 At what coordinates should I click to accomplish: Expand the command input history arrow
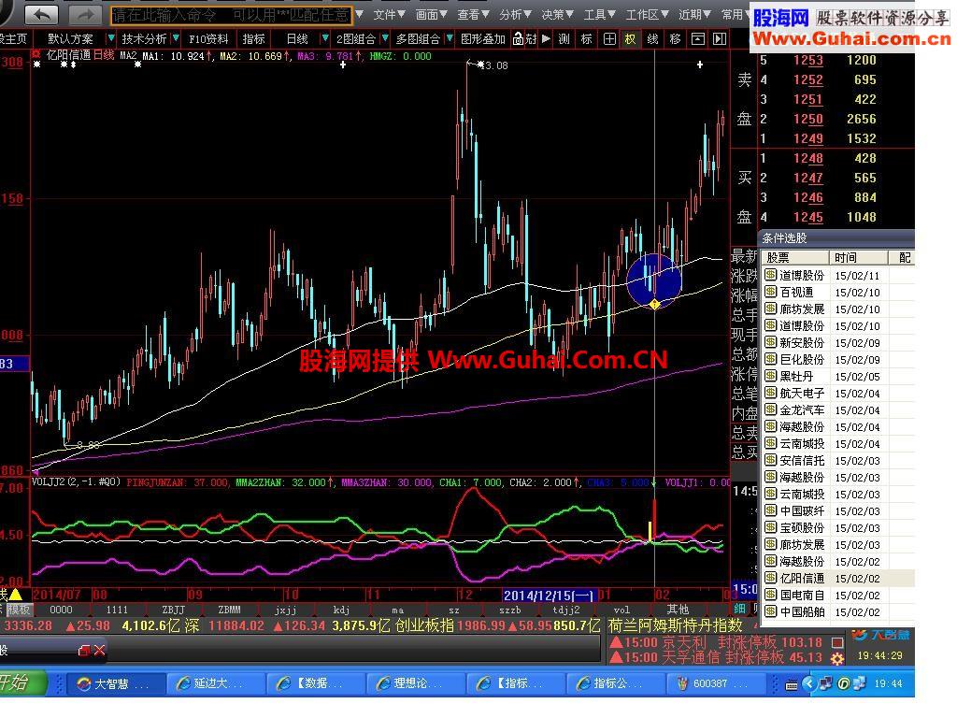[360, 15]
